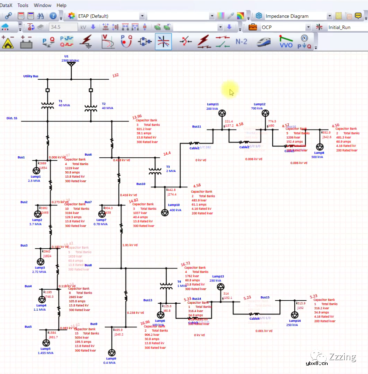Launch short circuit lightning-to-ground icon
The height and width of the screenshot is (374, 368).
[x=86, y=42]
